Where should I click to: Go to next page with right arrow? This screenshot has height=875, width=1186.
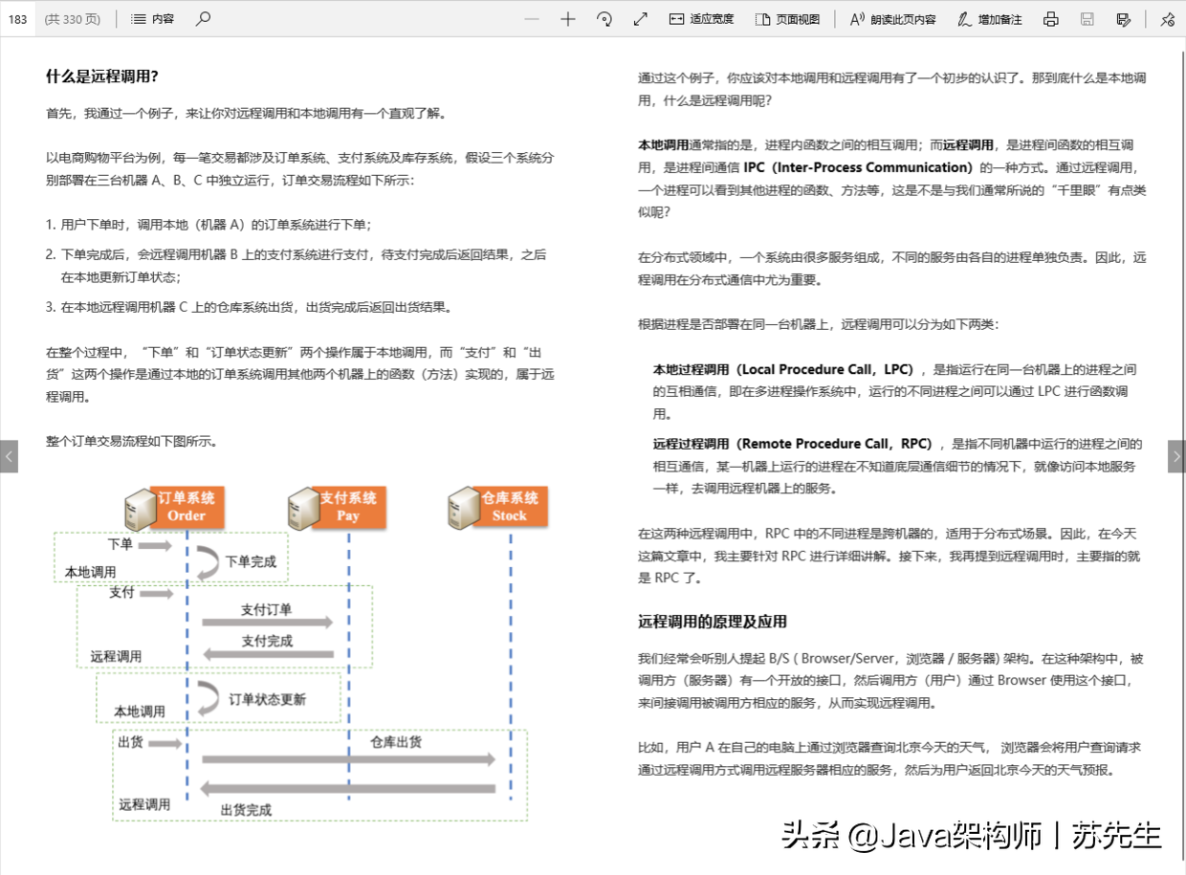click(x=1177, y=456)
